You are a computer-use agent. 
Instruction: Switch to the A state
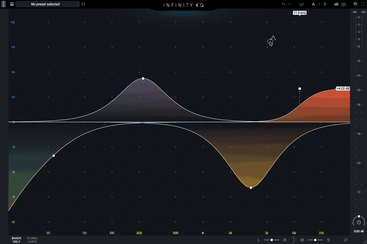[313, 4]
